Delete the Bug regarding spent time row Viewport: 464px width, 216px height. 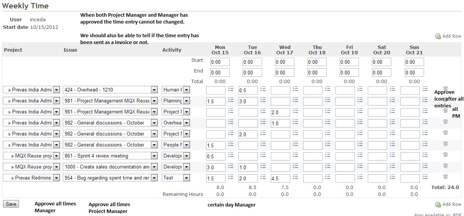(445, 177)
